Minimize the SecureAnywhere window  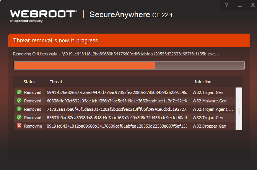point(240,5)
